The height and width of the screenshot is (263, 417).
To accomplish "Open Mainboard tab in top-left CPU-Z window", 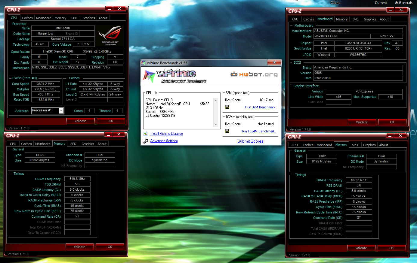I will pyautogui.click(x=44, y=18).
